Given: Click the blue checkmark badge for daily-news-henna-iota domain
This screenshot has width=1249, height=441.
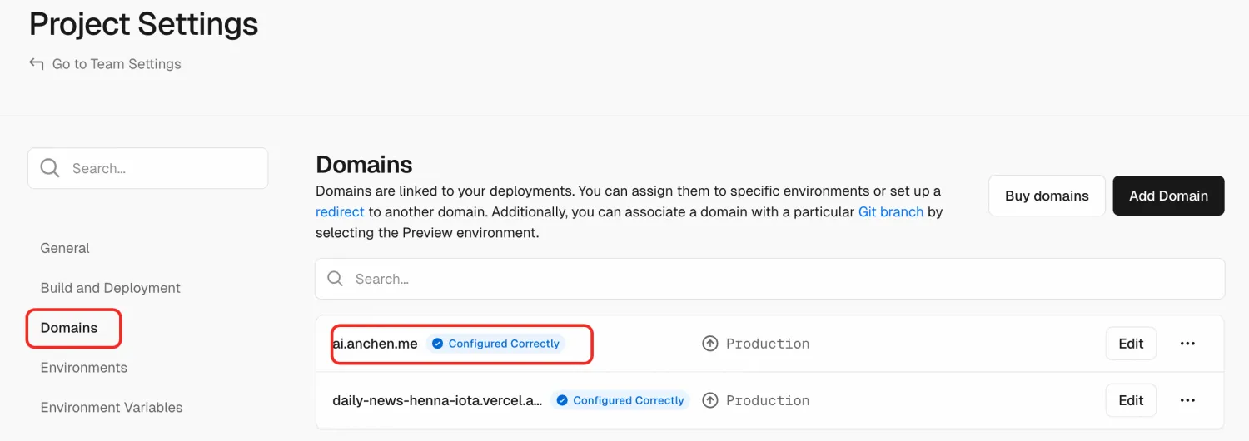Looking at the screenshot, I should (562, 400).
